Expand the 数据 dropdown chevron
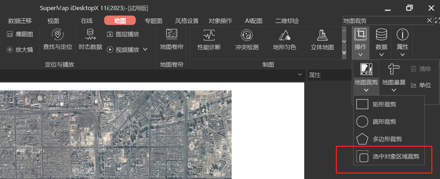The image size is (440, 179). coord(382,55)
